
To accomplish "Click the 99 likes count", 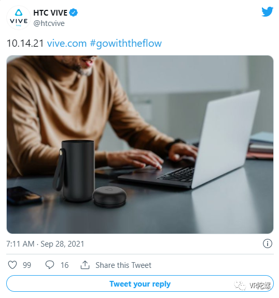I will coord(27,265).
